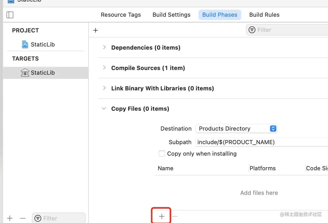Open the Destination Products Directory dropdown

coord(236,128)
